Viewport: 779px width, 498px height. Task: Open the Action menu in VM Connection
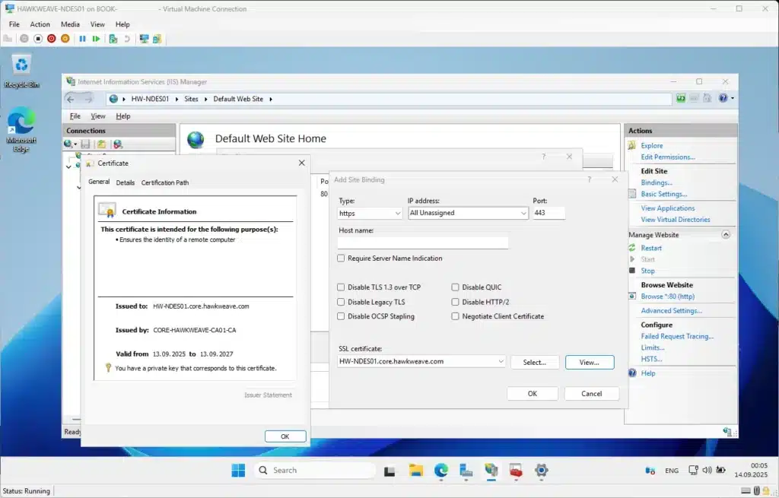(x=40, y=24)
